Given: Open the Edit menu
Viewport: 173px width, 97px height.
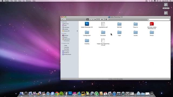Looking at the screenshot, I should point(16,1).
